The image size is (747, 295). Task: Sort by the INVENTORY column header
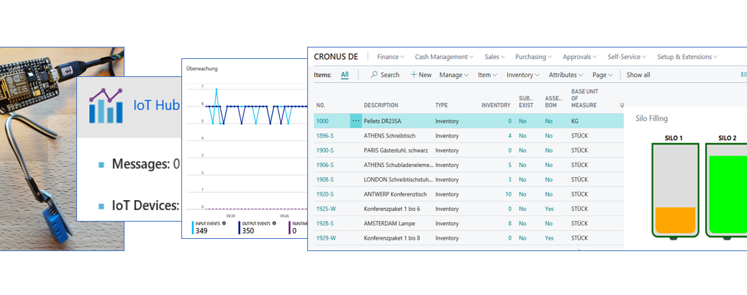point(496,105)
